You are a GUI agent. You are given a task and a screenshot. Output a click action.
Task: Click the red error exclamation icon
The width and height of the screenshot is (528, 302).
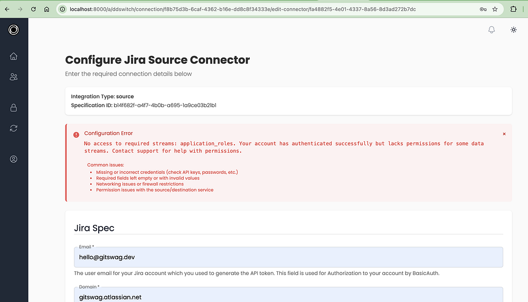pos(77,135)
